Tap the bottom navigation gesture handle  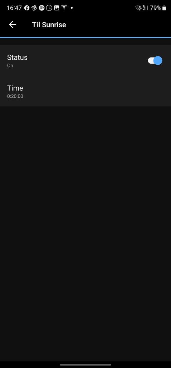pyautogui.click(x=85, y=364)
